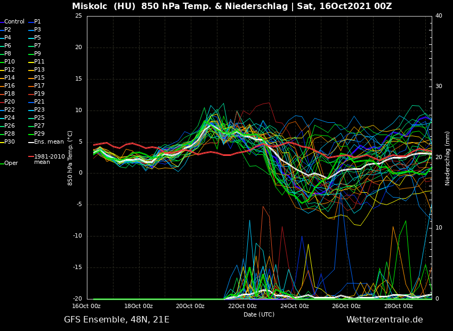
Task: Select the 16Oct 00z date tick
Action: point(86,306)
